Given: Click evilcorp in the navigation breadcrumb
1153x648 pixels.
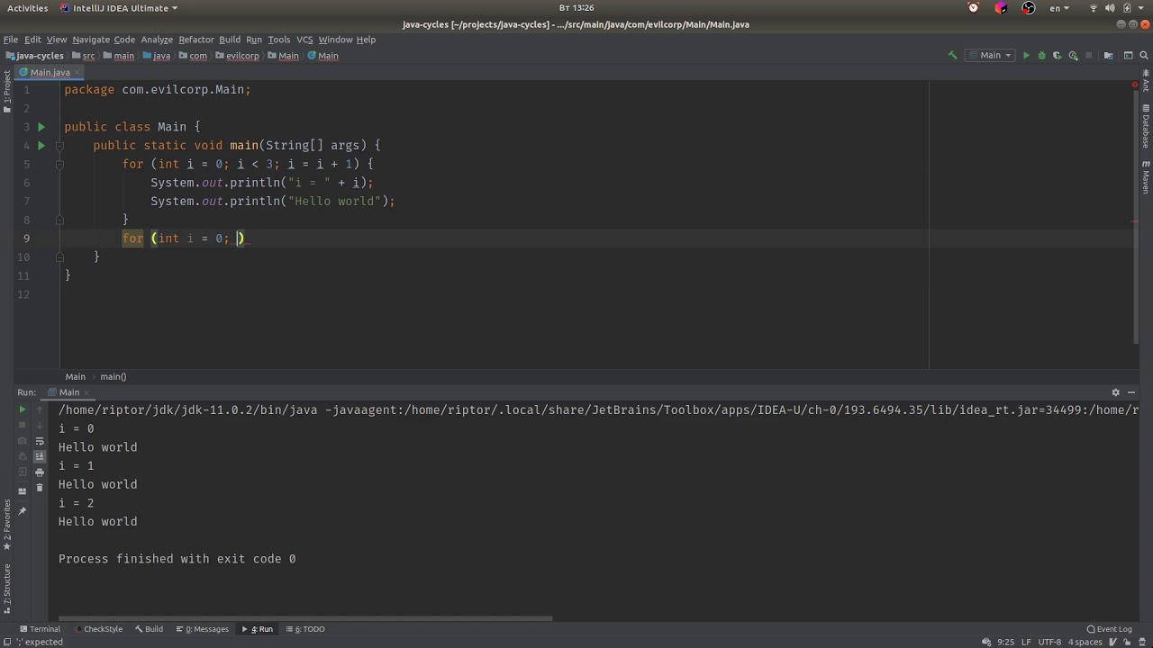Looking at the screenshot, I should point(241,56).
